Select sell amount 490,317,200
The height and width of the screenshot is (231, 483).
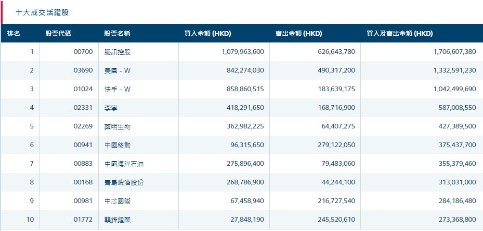point(336,70)
